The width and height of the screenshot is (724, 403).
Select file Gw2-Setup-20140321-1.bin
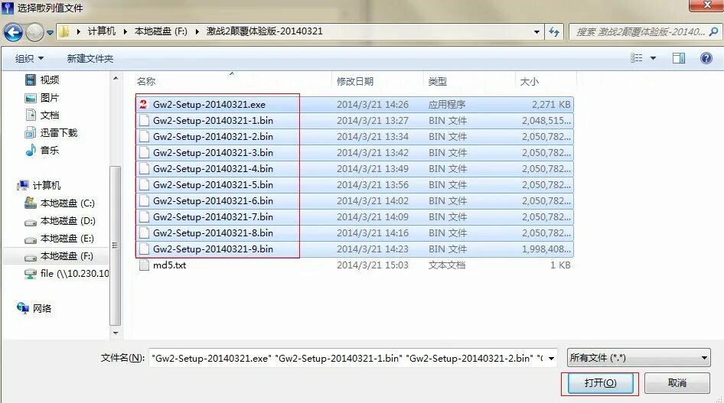pos(354,121)
